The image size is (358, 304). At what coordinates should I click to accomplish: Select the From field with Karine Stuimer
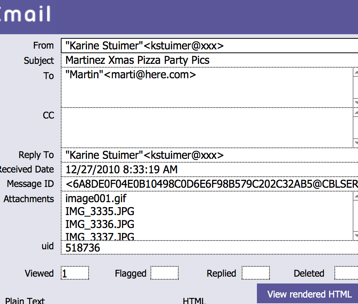pos(209,46)
